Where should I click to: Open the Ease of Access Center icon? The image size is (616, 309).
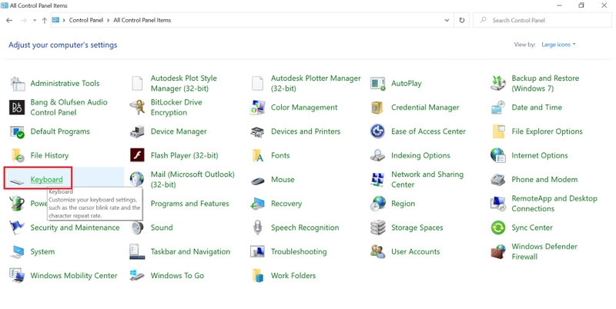[x=377, y=131]
